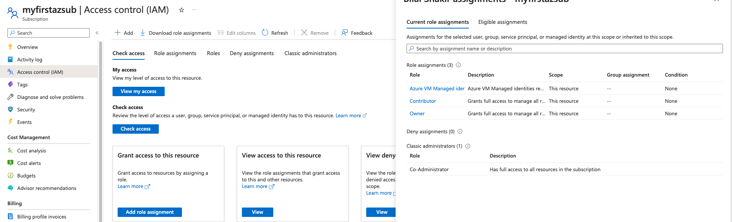Click View button in View deny card

pos(381,212)
